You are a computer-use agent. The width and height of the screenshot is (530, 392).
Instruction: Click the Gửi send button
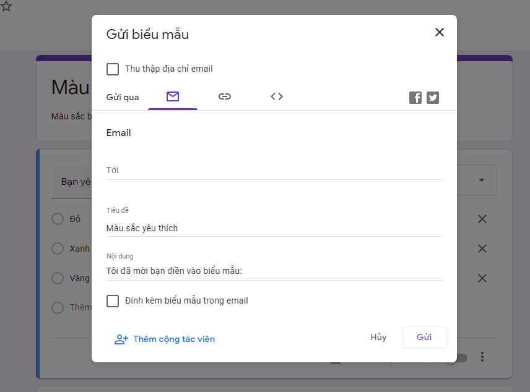(x=424, y=338)
